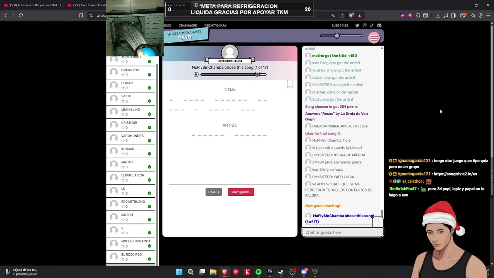The image size is (494, 278).
Task: Select player EDGARTRUENO in the player list
Action: [131, 204]
